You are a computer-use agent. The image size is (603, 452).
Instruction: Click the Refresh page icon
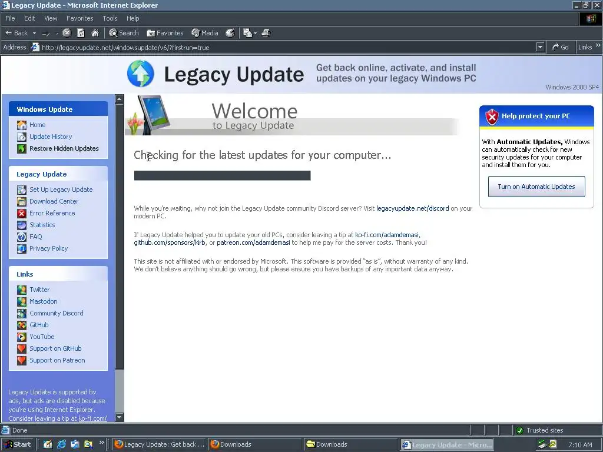(x=81, y=33)
